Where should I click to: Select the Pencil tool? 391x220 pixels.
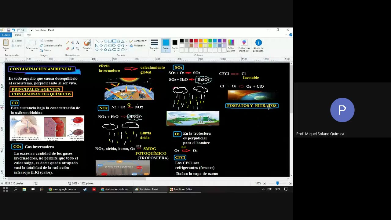[x=68, y=43]
